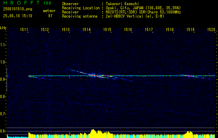Click the 1511 time axis marker
Screen dimensions: 218x138
pyautogui.click(x=24, y=29)
